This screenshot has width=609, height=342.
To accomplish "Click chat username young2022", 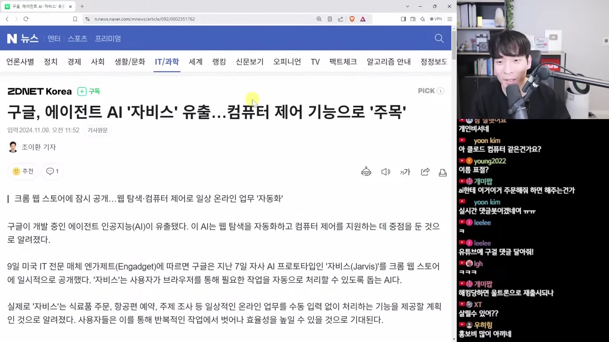I will click(489, 161).
